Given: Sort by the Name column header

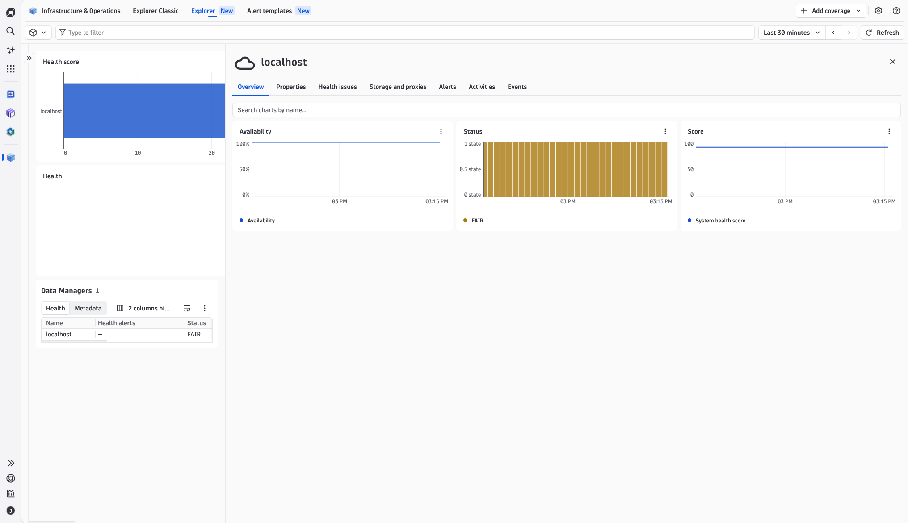Looking at the screenshot, I should coord(68,323).
